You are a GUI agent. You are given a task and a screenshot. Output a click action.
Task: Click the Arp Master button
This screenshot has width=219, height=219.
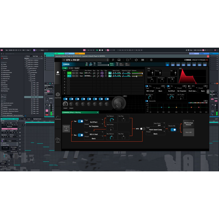[122, 64]
